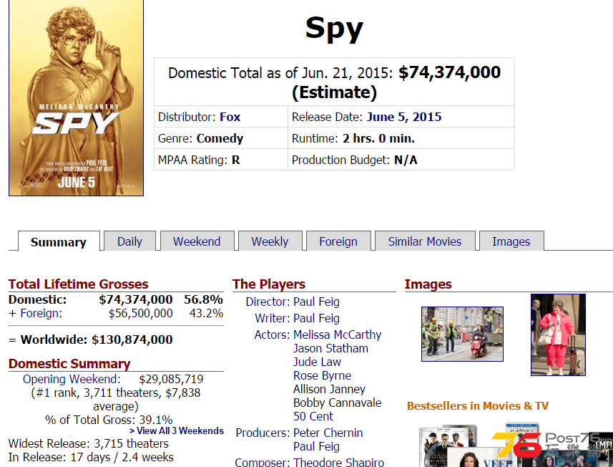Click the Foreign gross link
Viewport: 613px width, 467px height.
click(x=41, y=313)
